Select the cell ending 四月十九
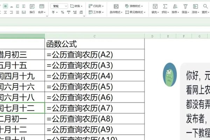The image size is (210, 140). pos(22,76)
